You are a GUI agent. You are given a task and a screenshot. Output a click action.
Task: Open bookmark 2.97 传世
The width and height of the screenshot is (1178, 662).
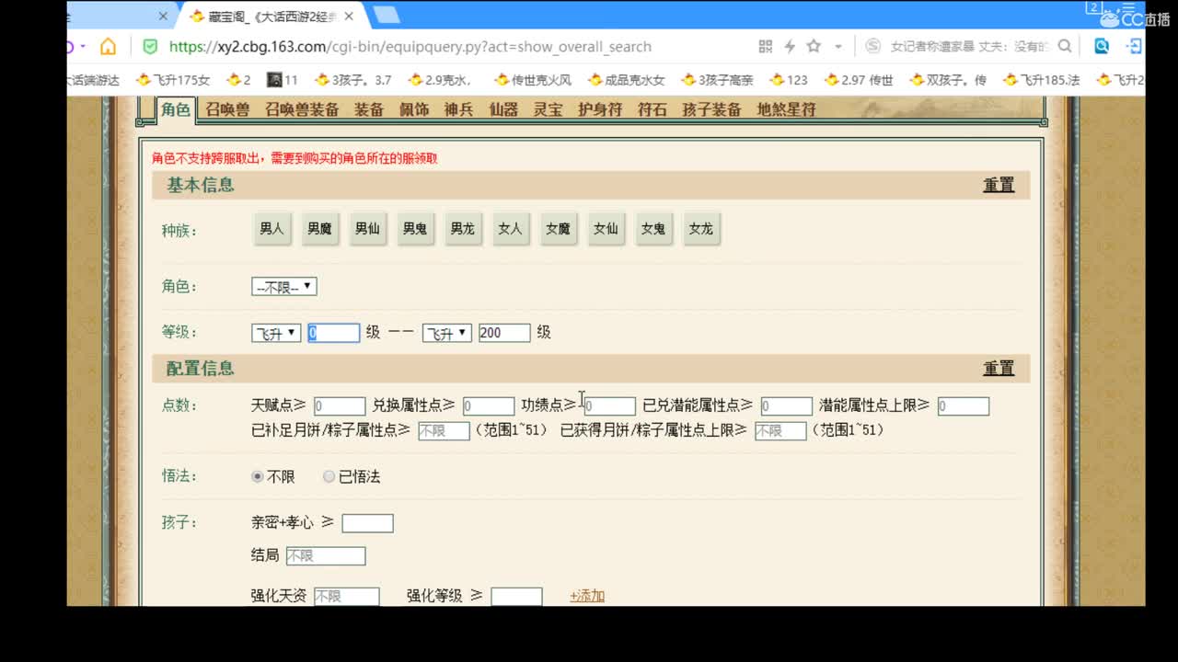pyautogui.click(x=859, y=80)
